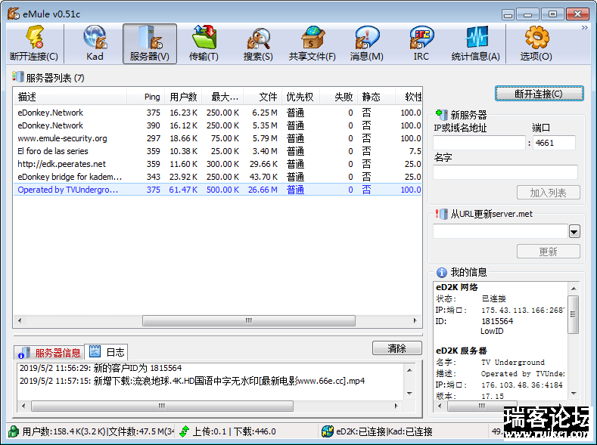Switch to the 服务器信息 tab
The width and height of the screenshot is (597, 445).
49,353
